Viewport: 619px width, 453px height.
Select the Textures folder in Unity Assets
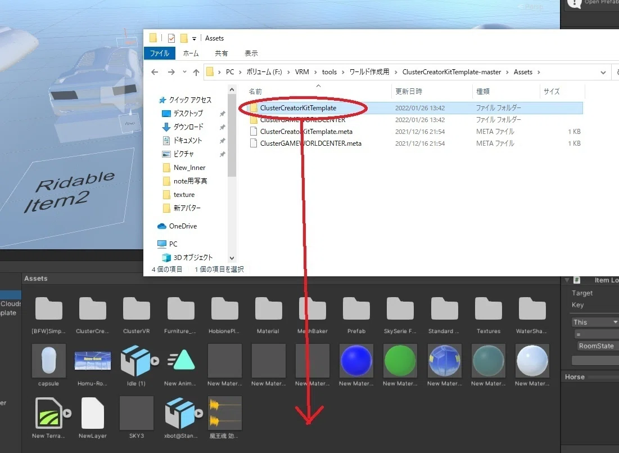(x=489, y=315)
